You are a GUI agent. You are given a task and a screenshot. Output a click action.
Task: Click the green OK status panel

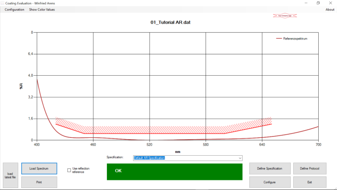pyautogui.click(x=174, y=172)
